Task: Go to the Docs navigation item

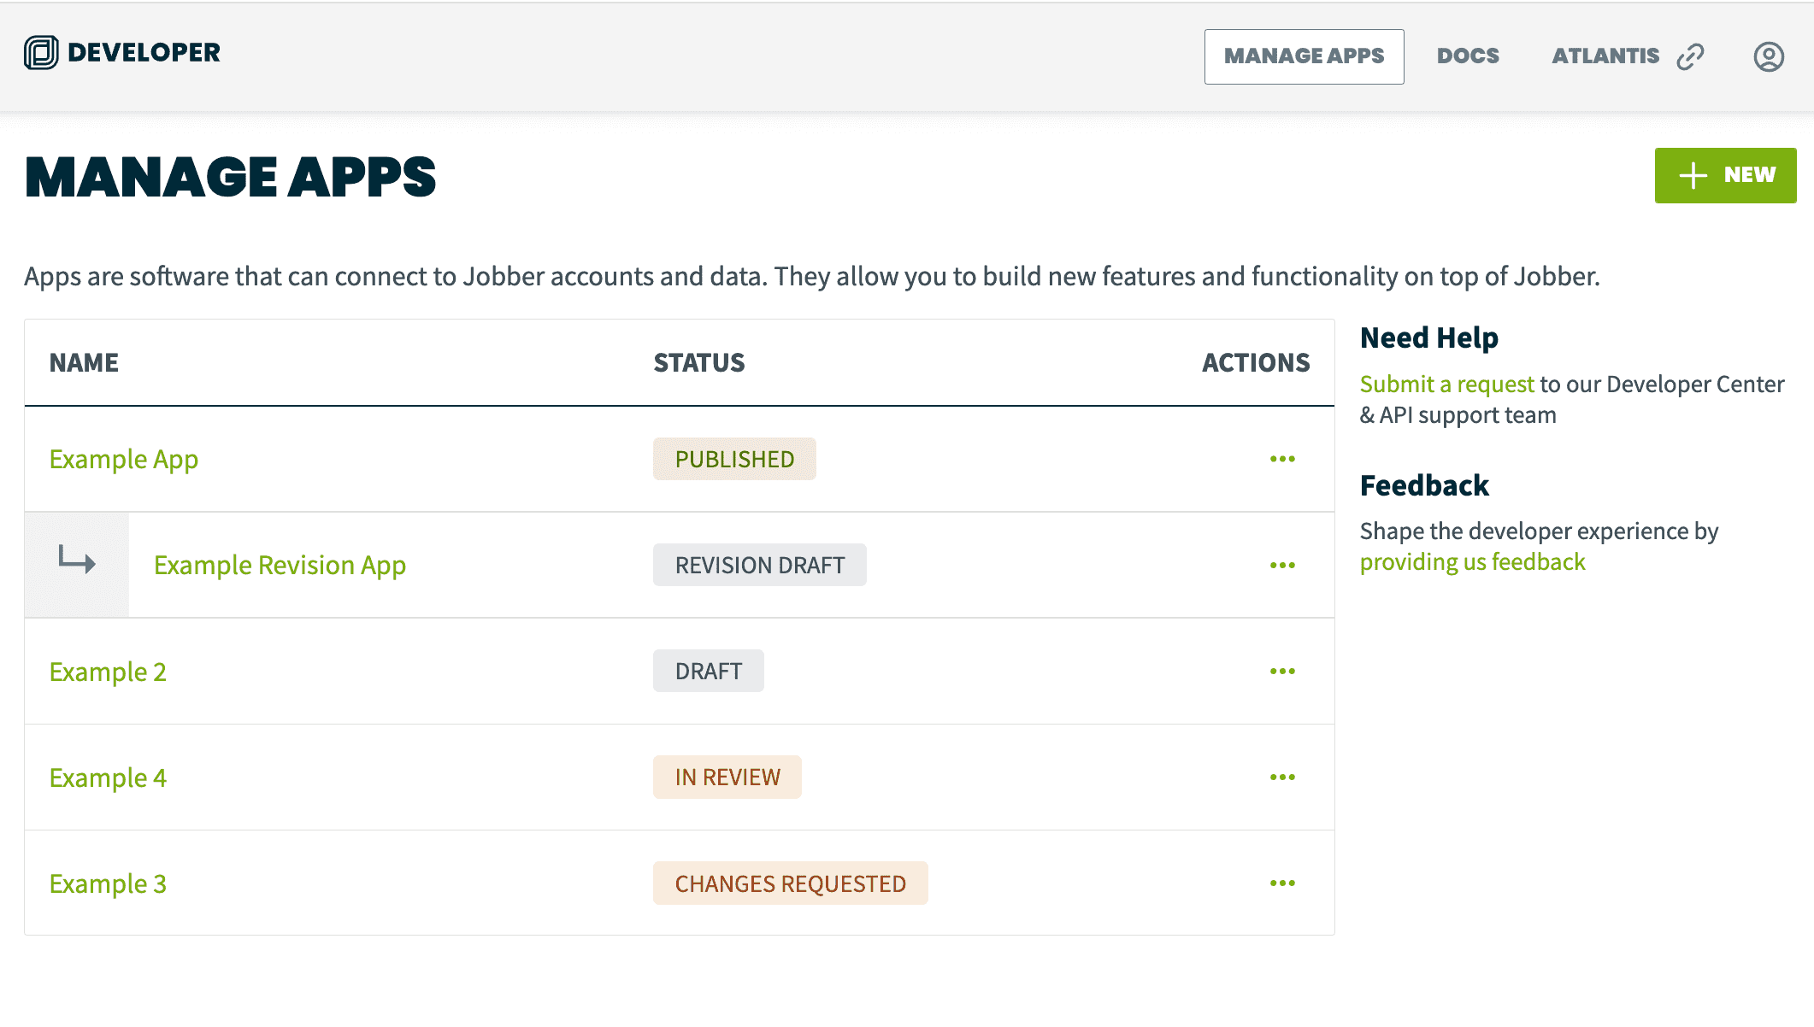Action: (x=1468, y=56)
